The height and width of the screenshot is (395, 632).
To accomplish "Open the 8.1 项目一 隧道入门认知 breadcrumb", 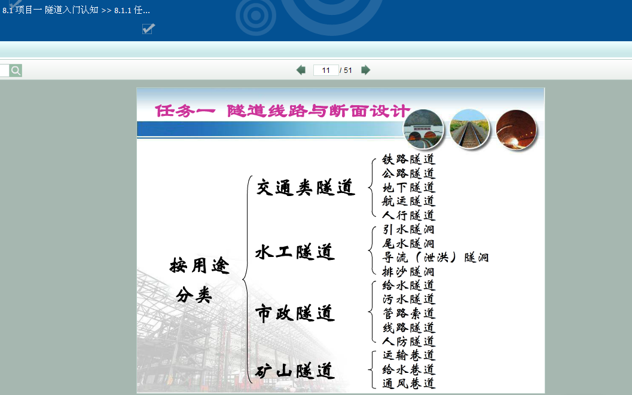I will point(50,10).
